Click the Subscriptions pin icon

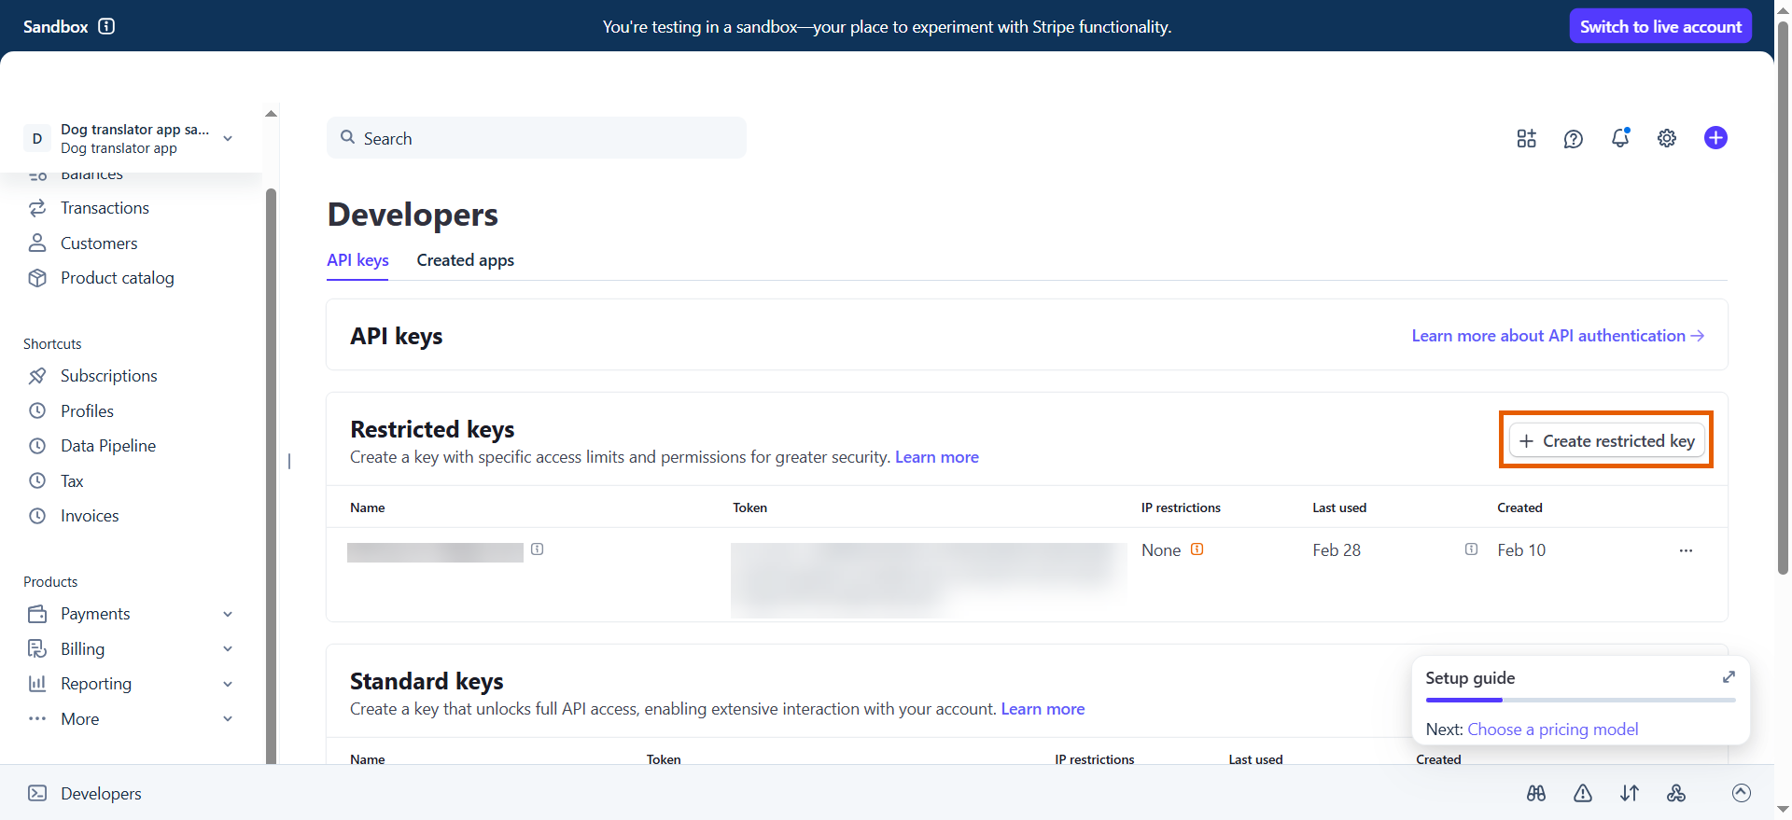pos(37,376)
